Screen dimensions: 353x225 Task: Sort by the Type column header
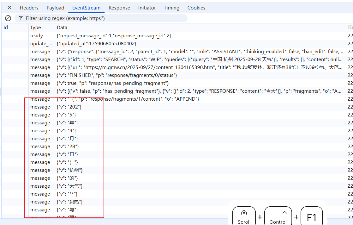pos(42,28)
